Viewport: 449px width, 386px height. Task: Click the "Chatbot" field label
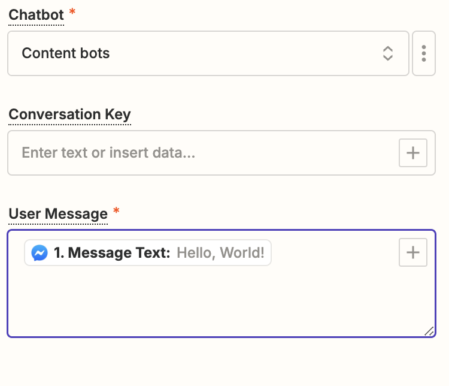[x=36, y=15]
